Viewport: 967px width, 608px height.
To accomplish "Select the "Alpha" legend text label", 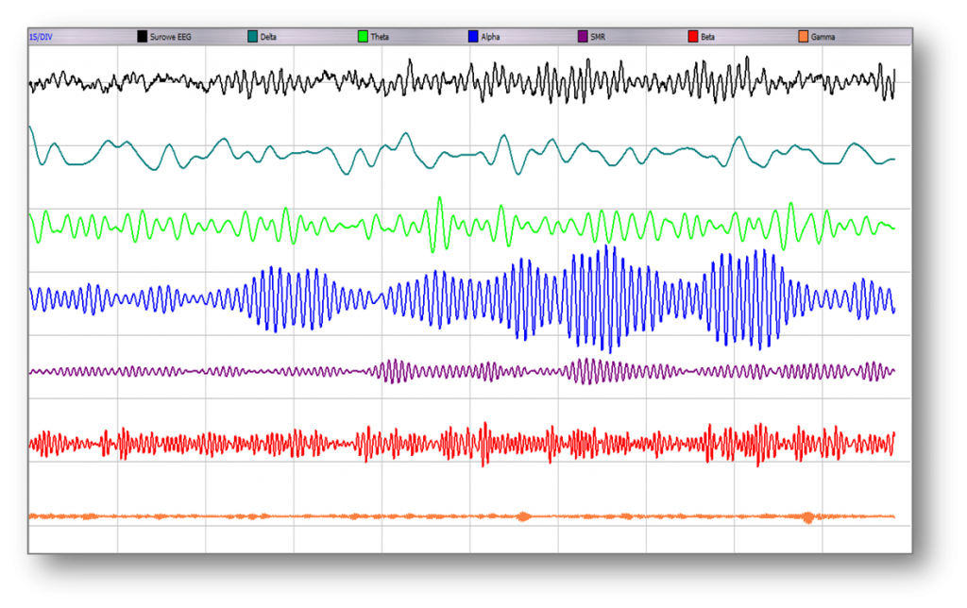I will coord(490,37).
